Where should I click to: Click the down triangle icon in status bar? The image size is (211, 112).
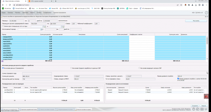206,109
